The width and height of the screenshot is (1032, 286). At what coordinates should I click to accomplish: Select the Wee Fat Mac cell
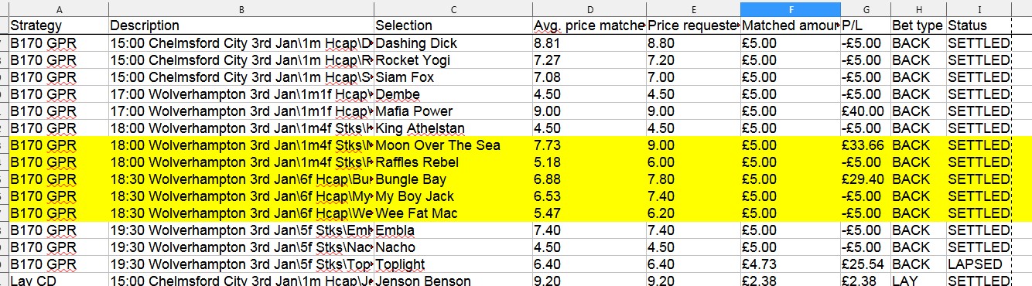pyautogui.click(x=453, y=213)
